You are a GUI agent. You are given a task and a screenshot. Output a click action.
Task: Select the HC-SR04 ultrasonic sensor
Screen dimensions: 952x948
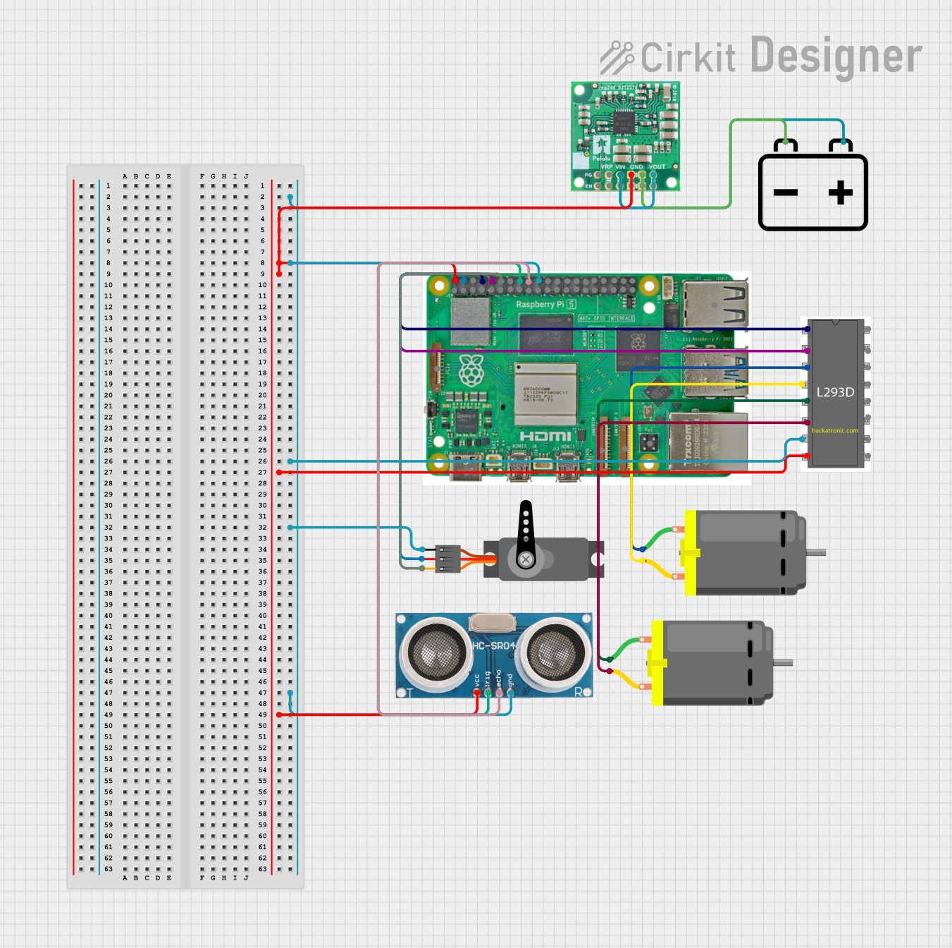tap(494, 655)
